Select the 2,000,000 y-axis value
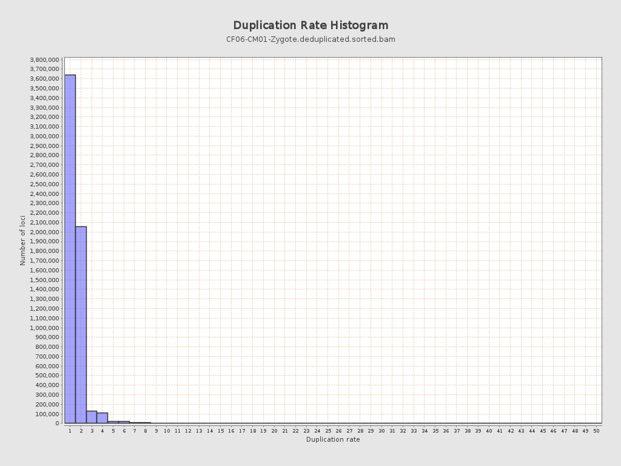The height and width of the screenshot is (466, 621). coord(45,232)
